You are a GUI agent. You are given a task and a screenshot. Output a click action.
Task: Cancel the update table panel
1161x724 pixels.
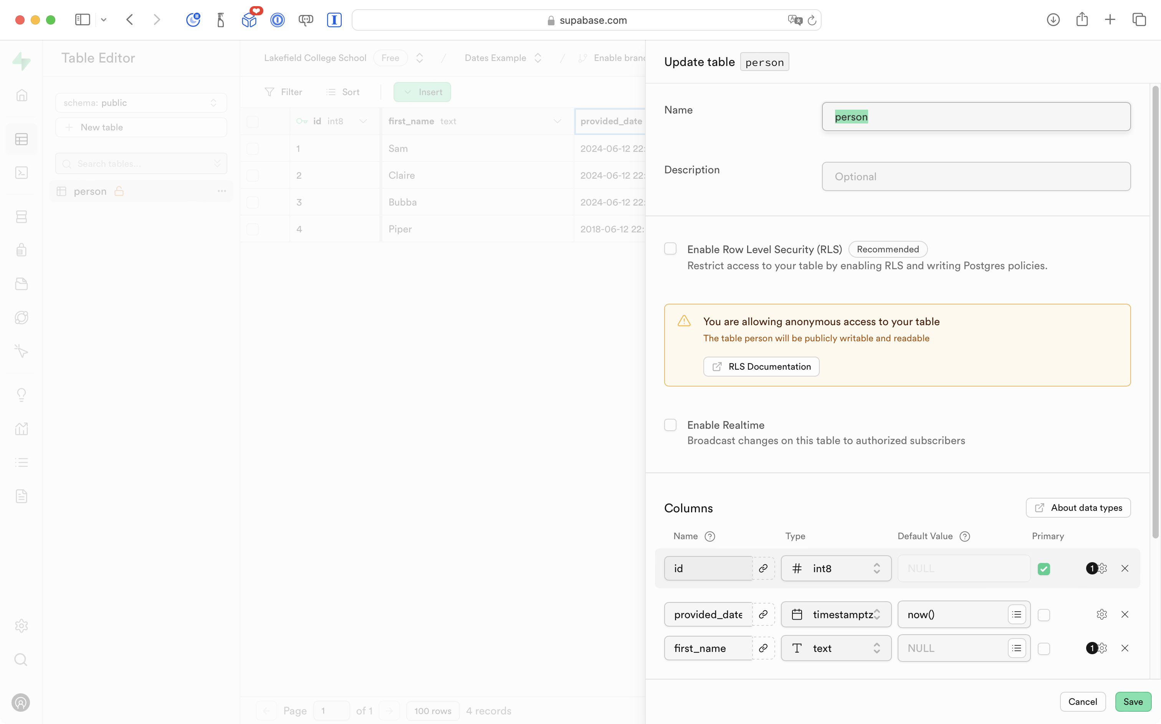1082,701
